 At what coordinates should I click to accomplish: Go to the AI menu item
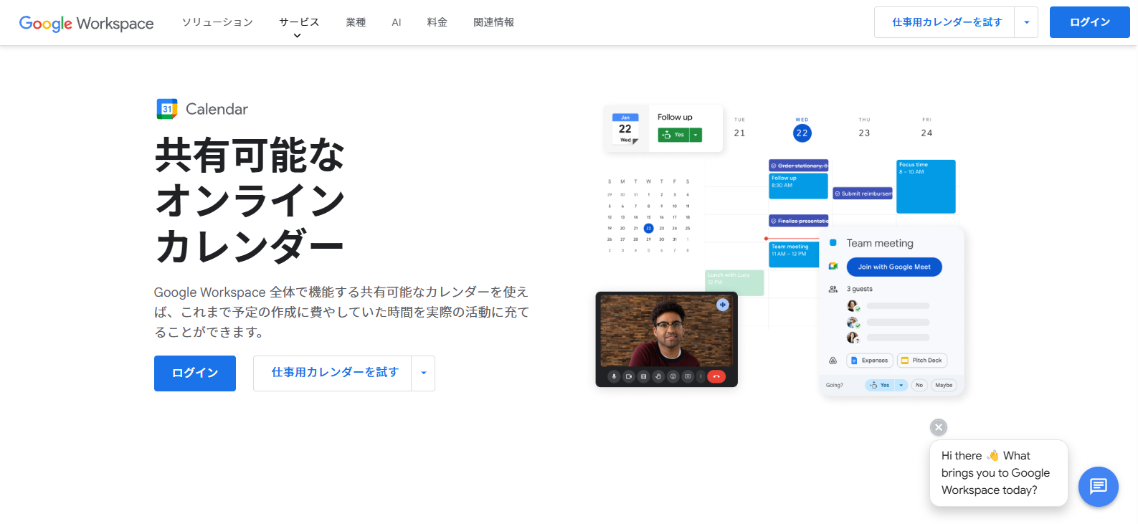coord(397,22)
